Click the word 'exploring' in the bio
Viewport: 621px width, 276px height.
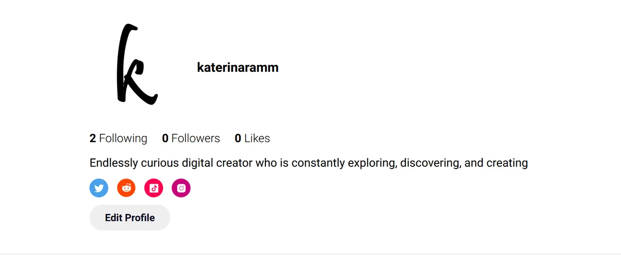(374, 163)
